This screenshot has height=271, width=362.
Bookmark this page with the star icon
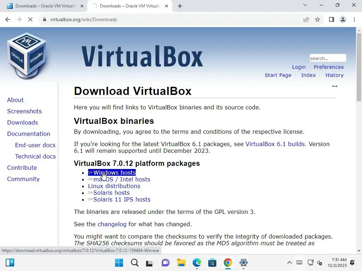pyautogui.click(x=317, y=20)
